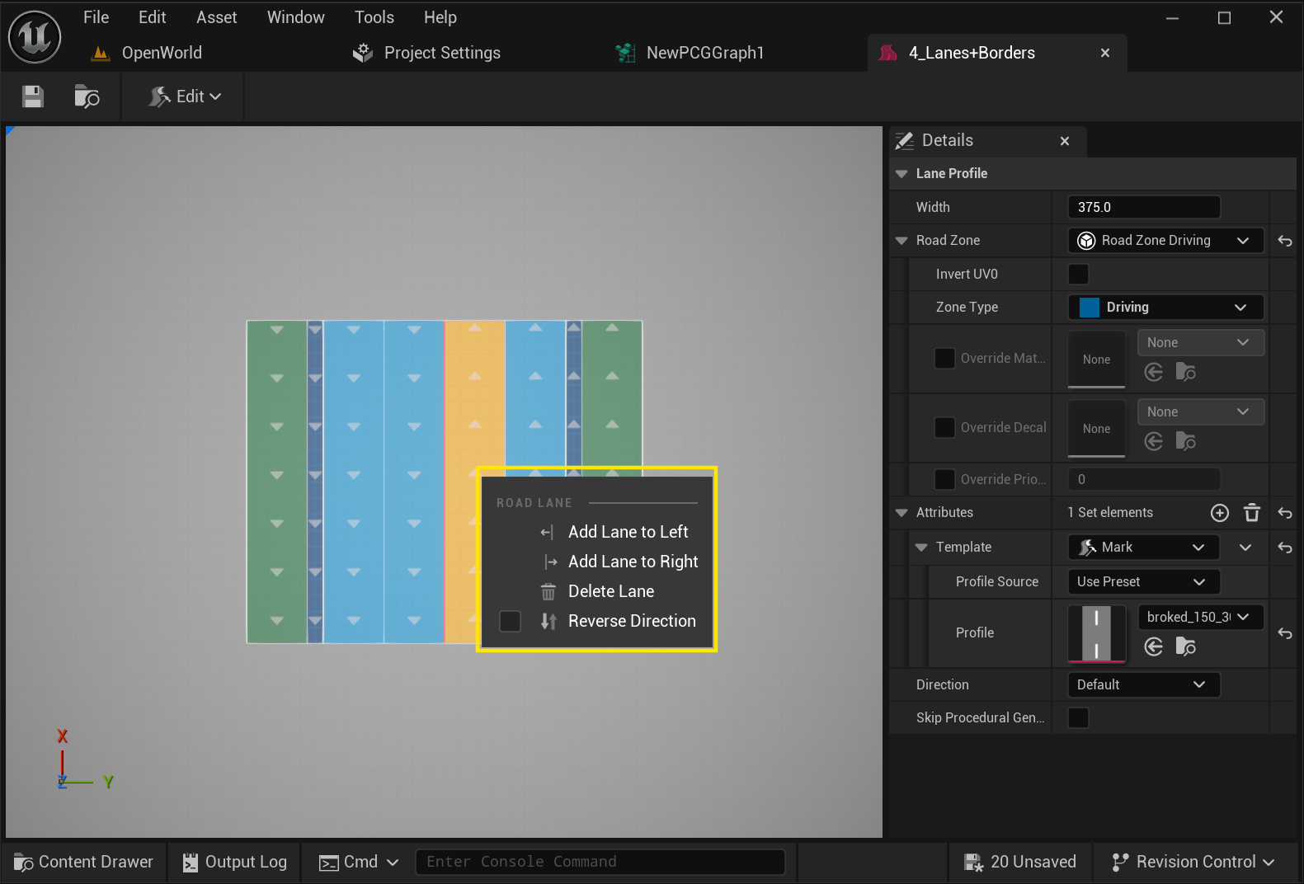Focus the Enter Console Command field
1304x884 pixels.
pyautogui.click(x=600, y=862)
